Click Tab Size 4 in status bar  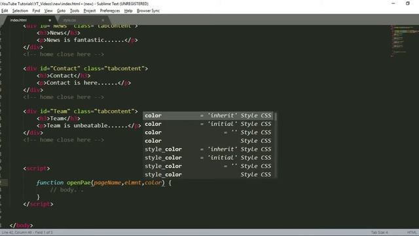click(x=379, y=232)
